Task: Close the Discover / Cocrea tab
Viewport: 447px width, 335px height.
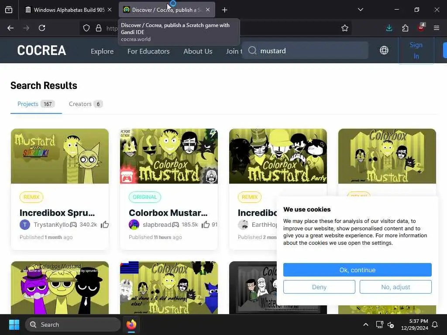Action: pyautogui.click(x=208, y=10)
